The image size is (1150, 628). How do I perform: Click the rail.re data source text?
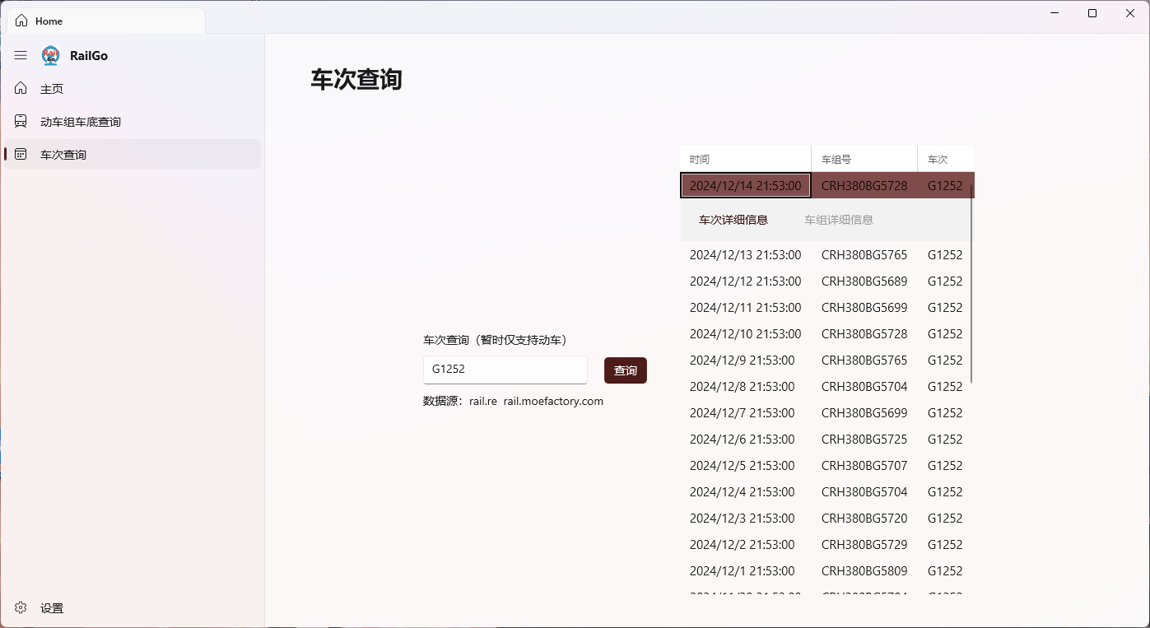483,401
